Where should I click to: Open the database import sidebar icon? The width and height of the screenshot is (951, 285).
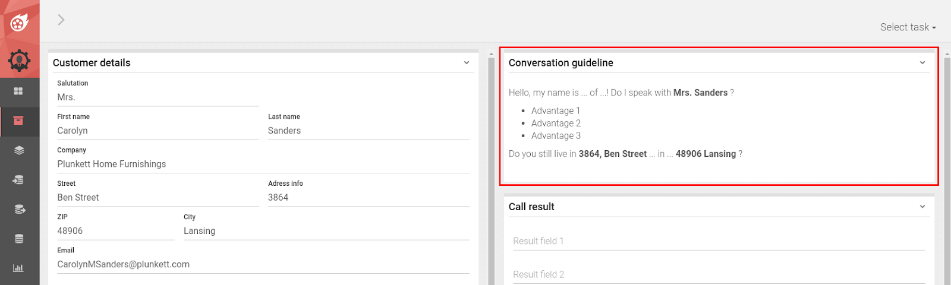pos(18,179)
